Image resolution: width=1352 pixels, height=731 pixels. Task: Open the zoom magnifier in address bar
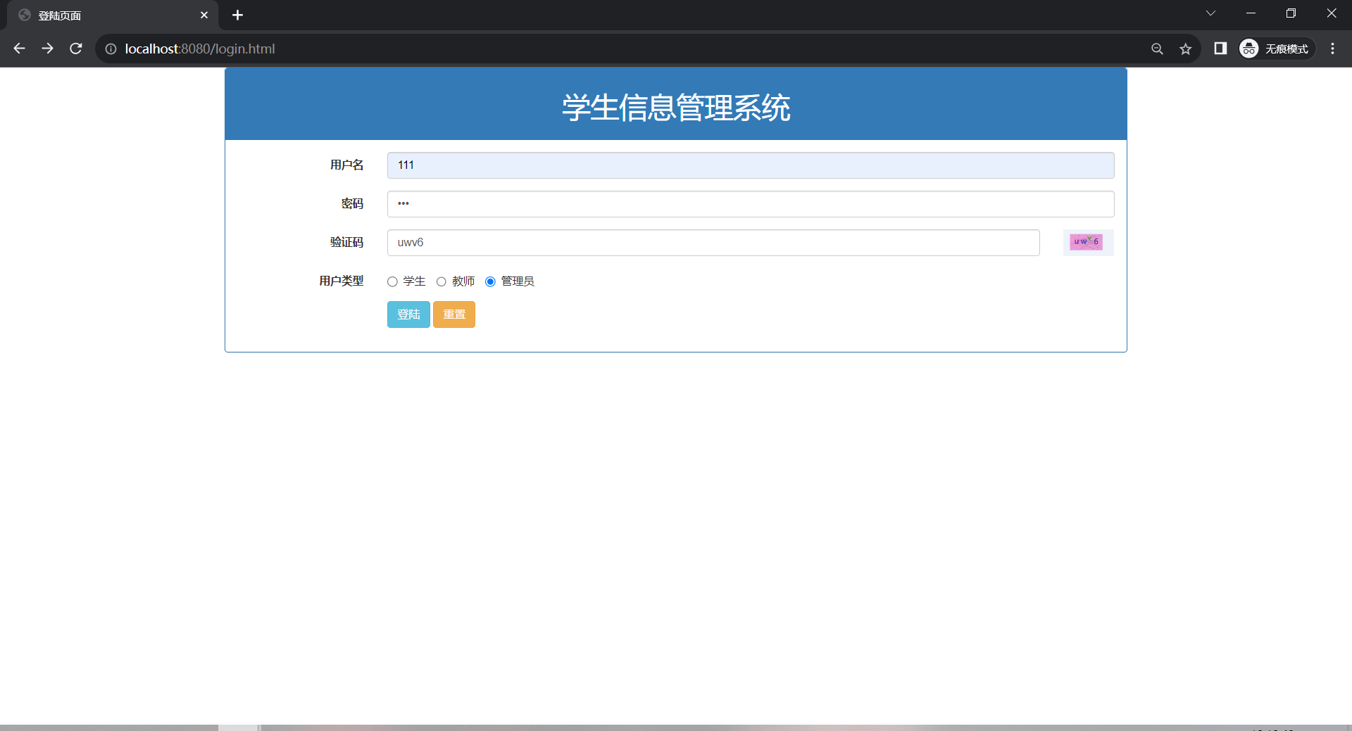1157,49
